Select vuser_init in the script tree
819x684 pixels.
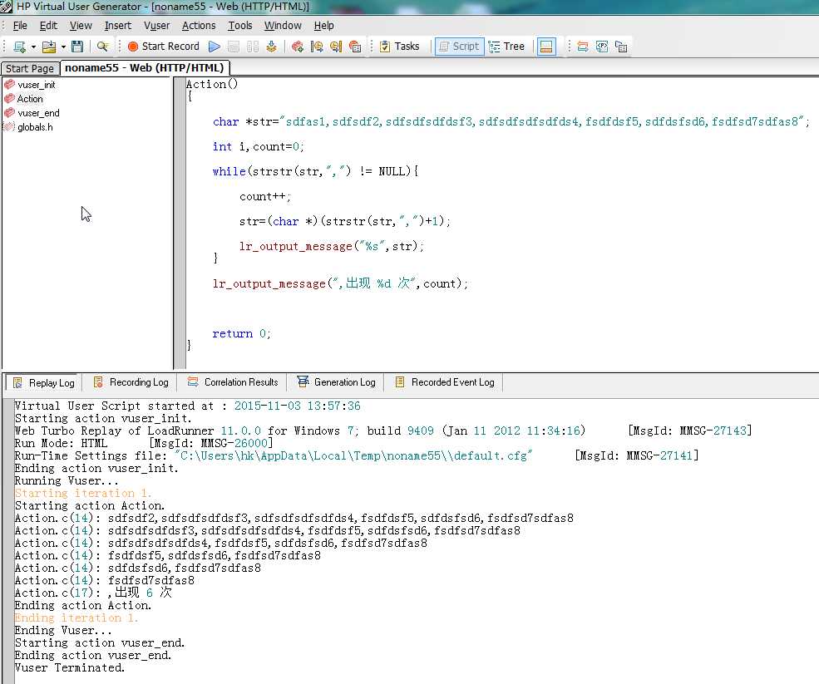[36, 85]
